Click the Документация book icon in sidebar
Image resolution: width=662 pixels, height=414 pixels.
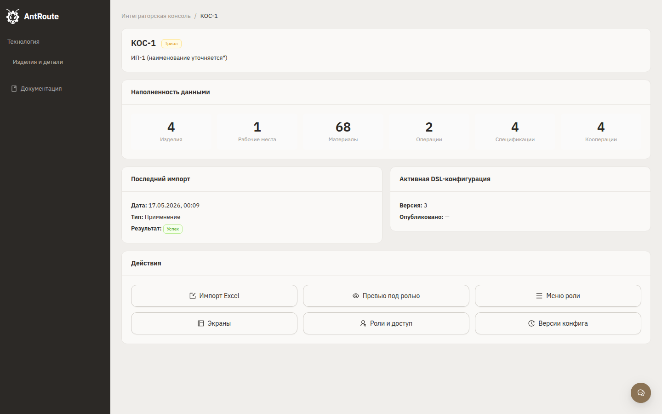click(14, 88)
